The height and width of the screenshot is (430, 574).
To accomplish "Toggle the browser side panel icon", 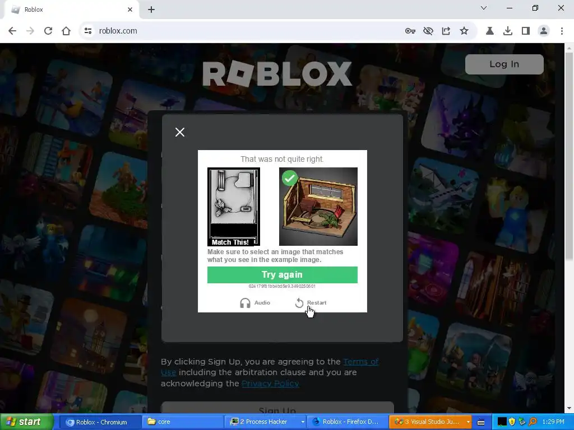I will pos(526,31).
